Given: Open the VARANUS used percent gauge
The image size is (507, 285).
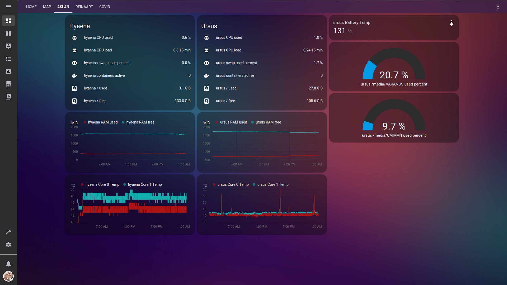Looking at the screenshot, I should (394, 67).
